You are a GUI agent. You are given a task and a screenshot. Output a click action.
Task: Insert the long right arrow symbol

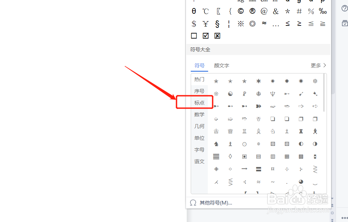coord(244,169)
